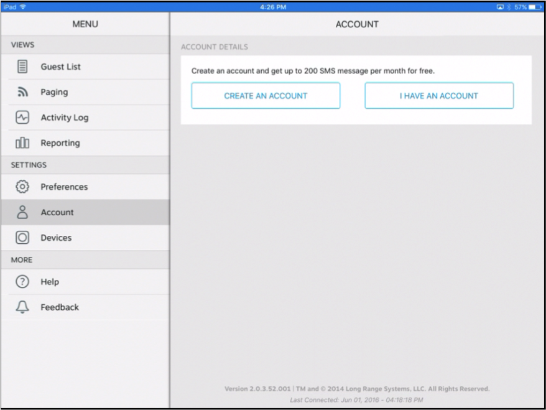
Task: Click the Last Connected timestamp text
Action: pyautogui.click(x=356, y=400)
